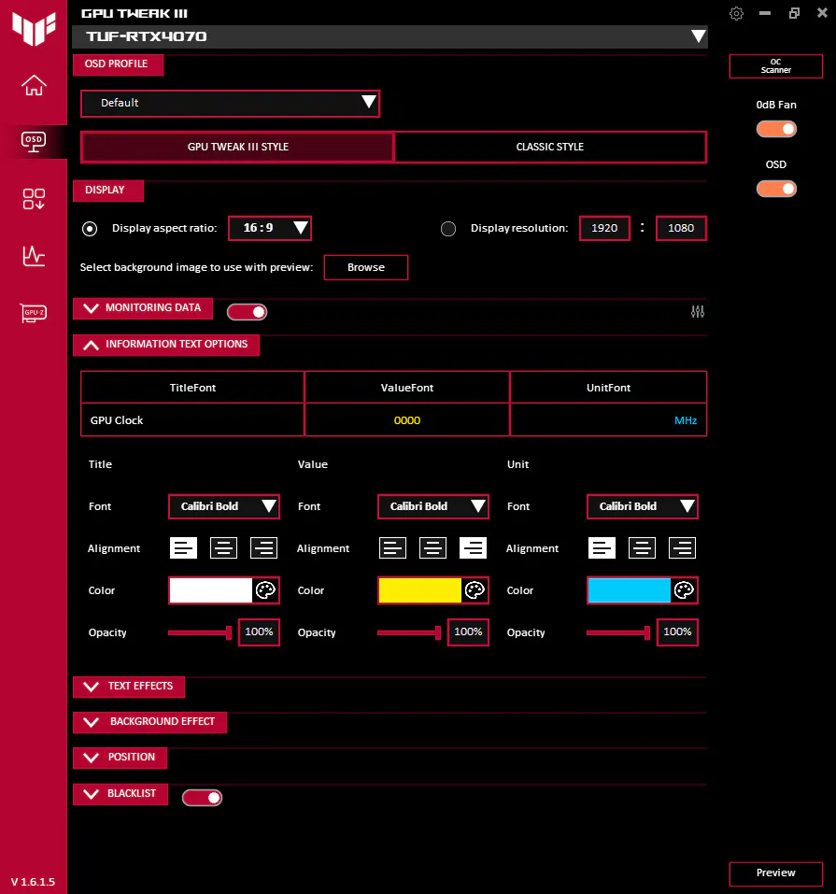The height and width of the screenshot is (894, 836).
Task: Open Value color palette picker
Action: coord(475,590)
